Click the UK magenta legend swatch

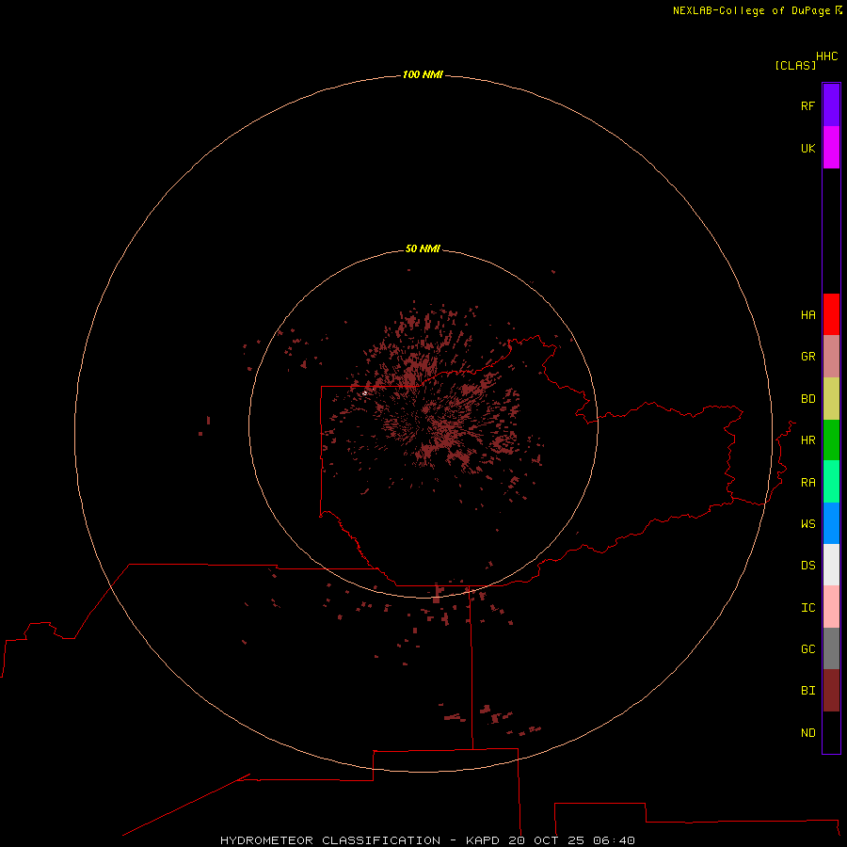(831, 148)
